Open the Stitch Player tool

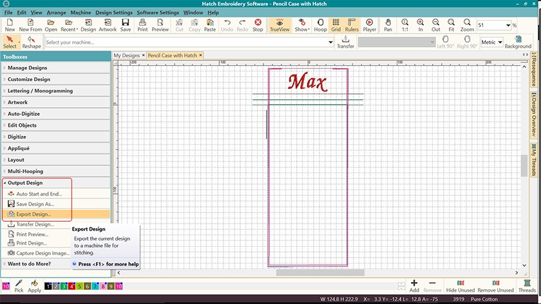[370, 24]
